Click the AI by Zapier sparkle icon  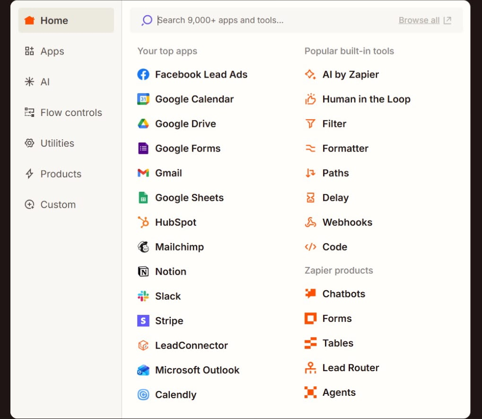click(x=310, y=74)
